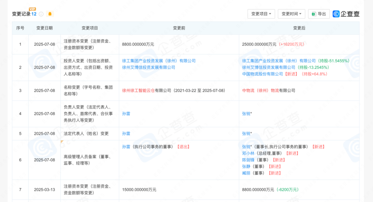This screenshot has height=202, width=373.
Task: Click 孙雷 in the 法定代表人（姓名）变更 row
Action: click(x=126, y=134)
